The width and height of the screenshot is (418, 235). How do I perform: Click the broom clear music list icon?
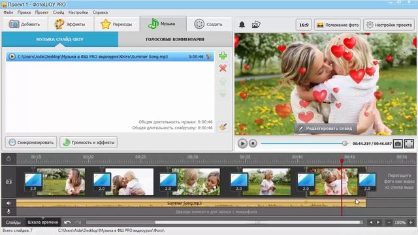pyautogui.click(x=223, y=127)
